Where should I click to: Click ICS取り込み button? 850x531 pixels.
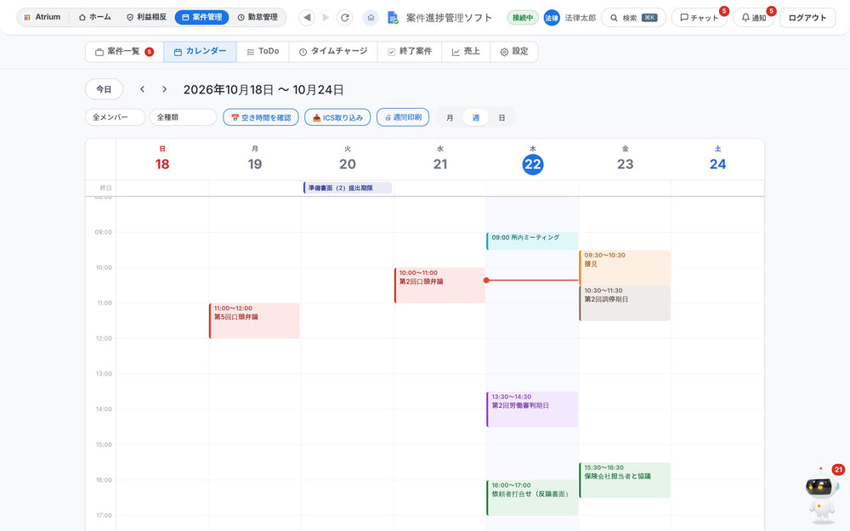pos(337,117)
